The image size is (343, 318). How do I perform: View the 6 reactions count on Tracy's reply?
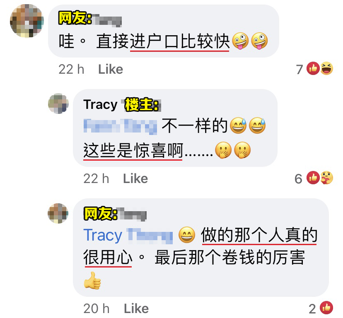(x=298, y=179)
